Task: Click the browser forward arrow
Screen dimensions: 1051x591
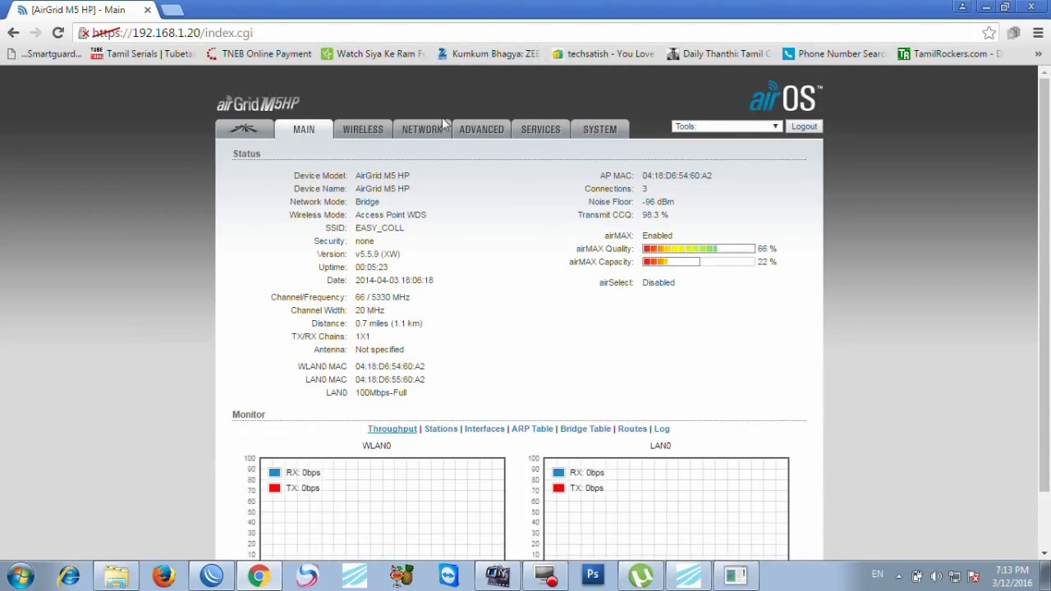Action: click(35, 33)
